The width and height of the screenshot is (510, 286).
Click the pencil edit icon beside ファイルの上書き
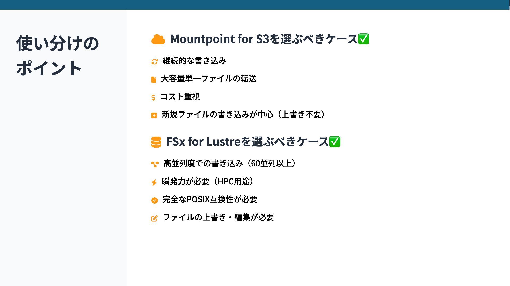(155, 218)
